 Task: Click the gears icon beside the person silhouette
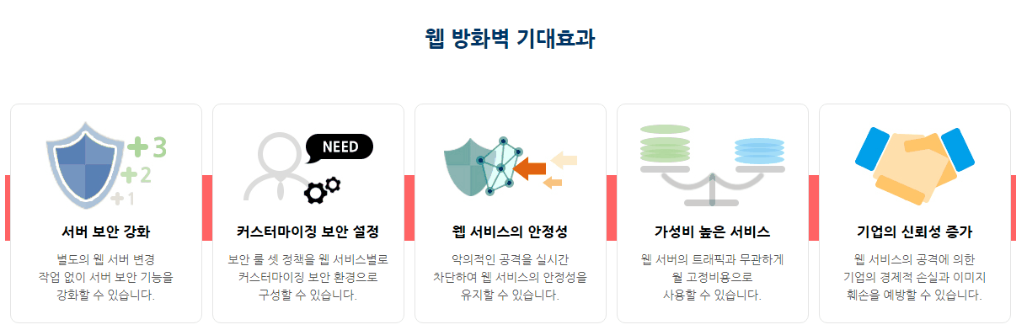(x=322, y=190)
